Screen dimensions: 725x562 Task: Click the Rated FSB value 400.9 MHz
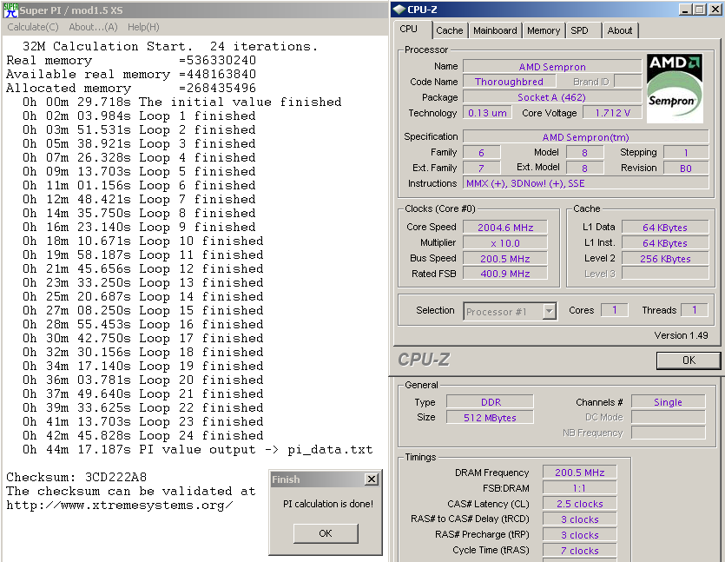[505, 274]
